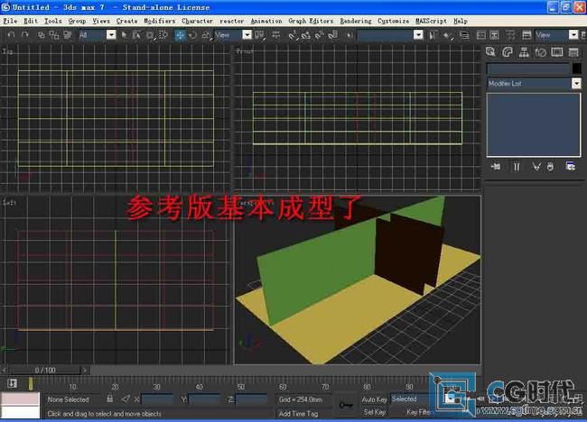Image resolution: width=587 pixels, height=422 pixels.
Task: Toggle the Set Key mode button
Action: tap(375, 412)
